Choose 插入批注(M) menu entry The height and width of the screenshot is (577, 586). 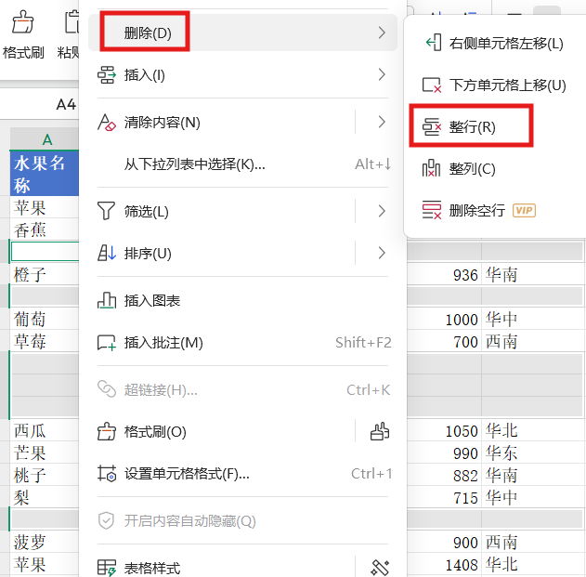(243, 342)
